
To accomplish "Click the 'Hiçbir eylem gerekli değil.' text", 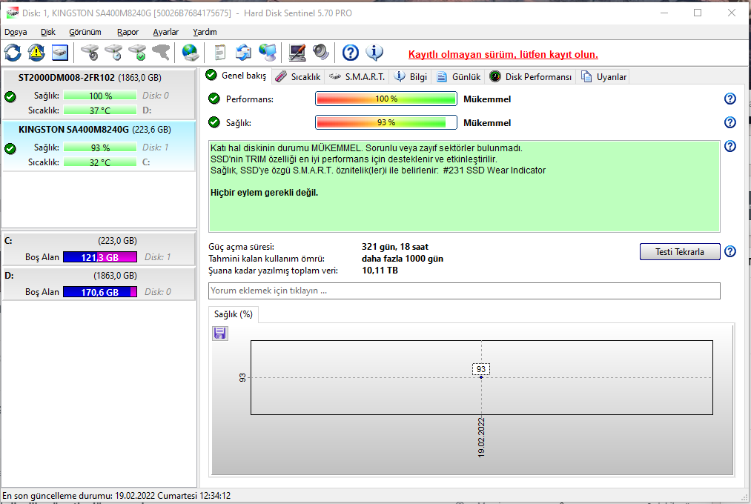I will coord(265,193).
